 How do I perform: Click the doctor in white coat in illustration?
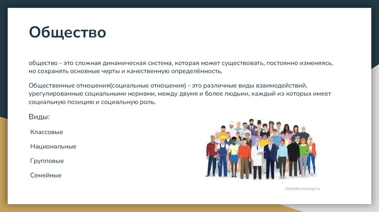point(258,157)
